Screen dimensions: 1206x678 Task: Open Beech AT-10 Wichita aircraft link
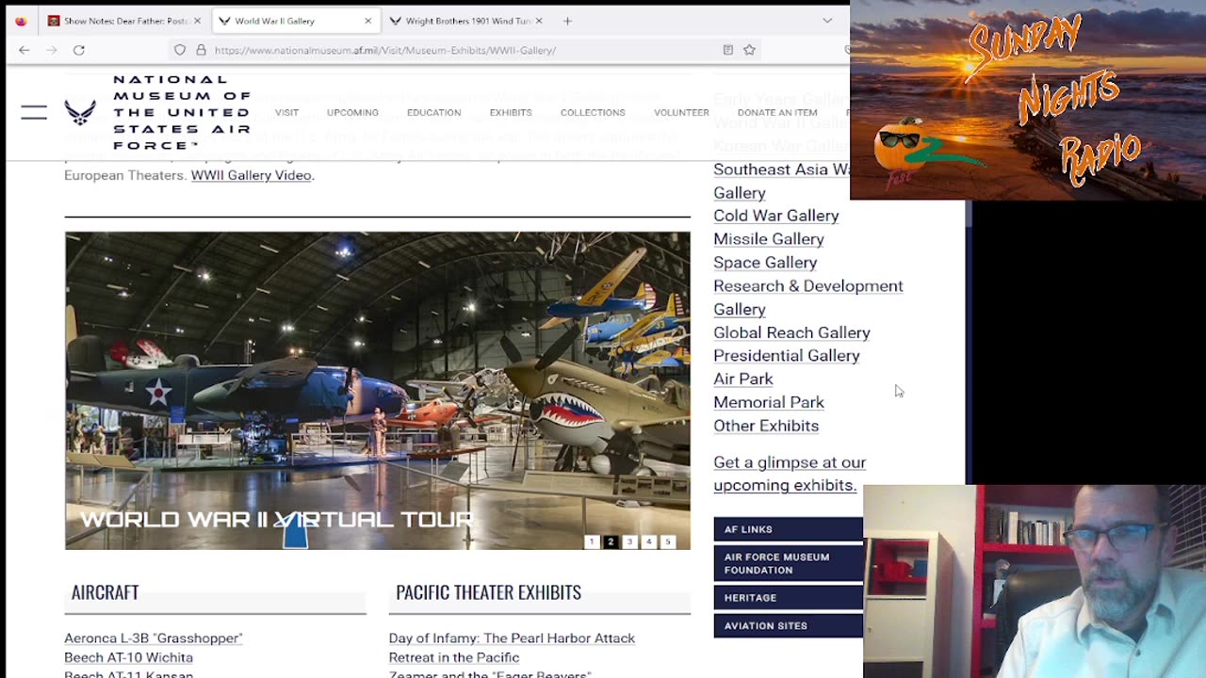click(x=128, y=657)
